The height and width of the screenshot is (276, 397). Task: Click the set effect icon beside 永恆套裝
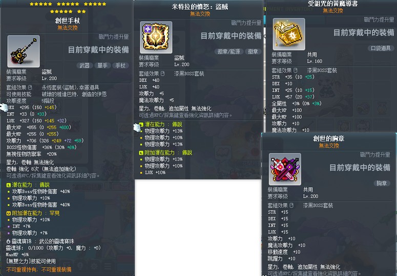tap(30, 87)
